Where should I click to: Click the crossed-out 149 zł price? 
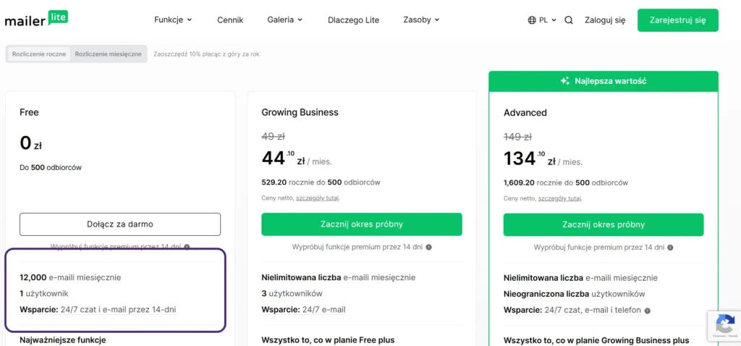click(517, 137)
